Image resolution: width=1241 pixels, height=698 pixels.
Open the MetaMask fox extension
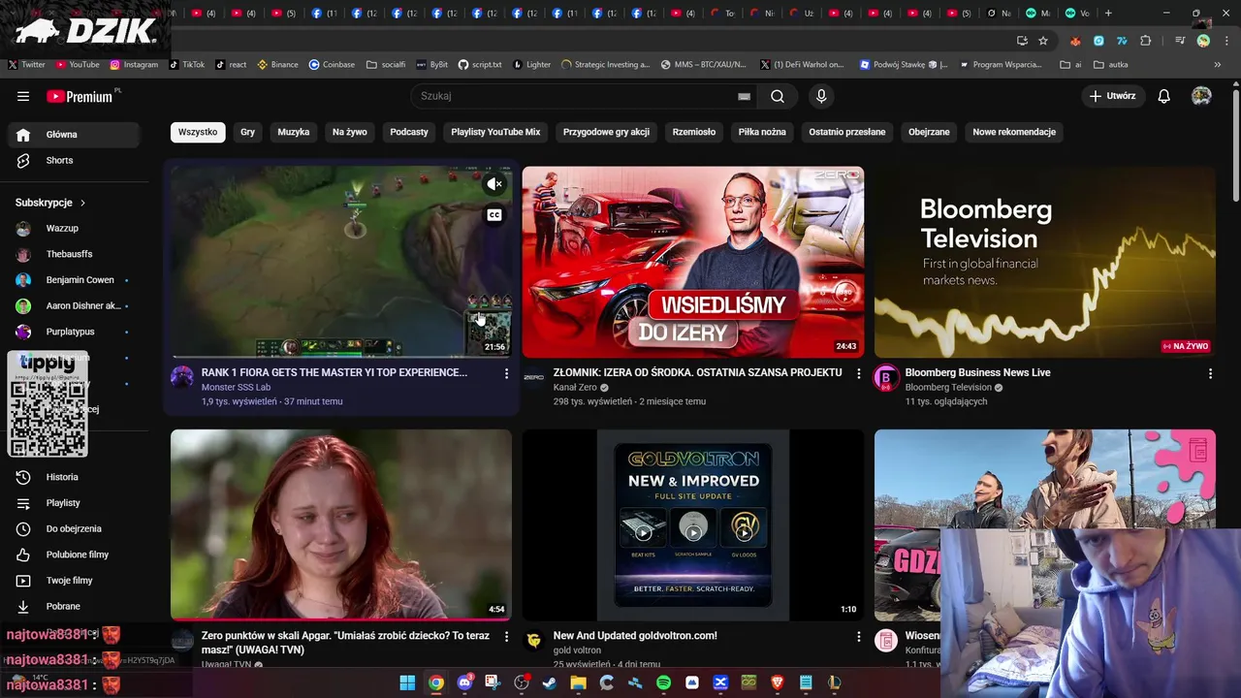[x=1075, y=41]
